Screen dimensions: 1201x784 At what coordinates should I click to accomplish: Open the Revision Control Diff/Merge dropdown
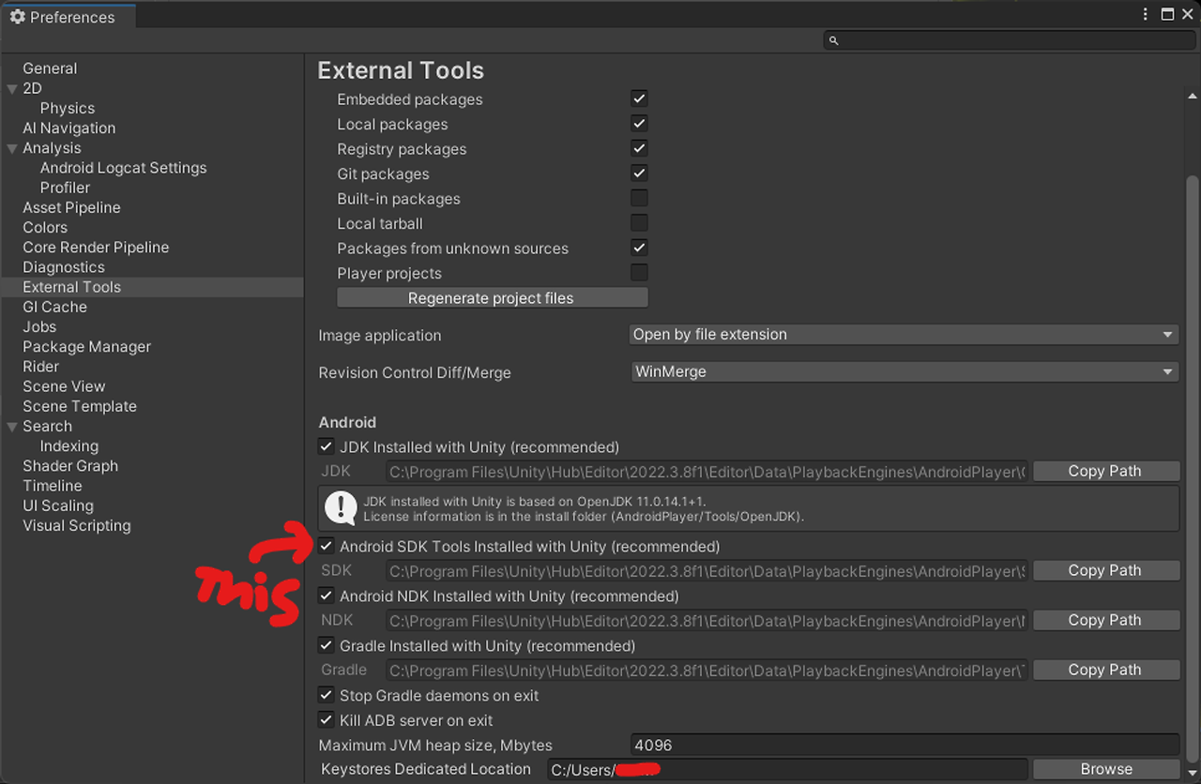point(903,371)
